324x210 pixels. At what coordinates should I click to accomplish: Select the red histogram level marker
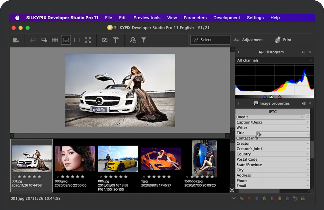point(279,97)
